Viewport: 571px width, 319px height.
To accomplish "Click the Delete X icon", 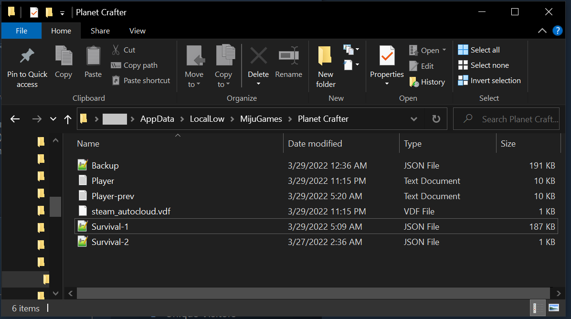I will coord(258,56).
